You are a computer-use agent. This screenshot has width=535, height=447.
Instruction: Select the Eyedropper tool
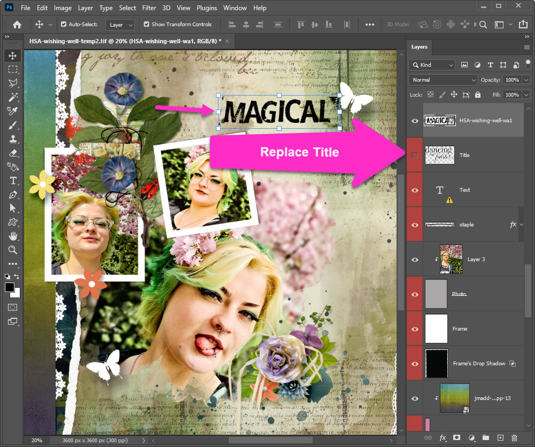[x=13, y=111]
